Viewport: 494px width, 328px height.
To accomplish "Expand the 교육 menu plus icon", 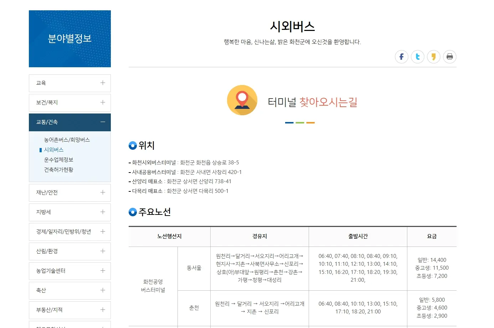I will coord(103,83).
